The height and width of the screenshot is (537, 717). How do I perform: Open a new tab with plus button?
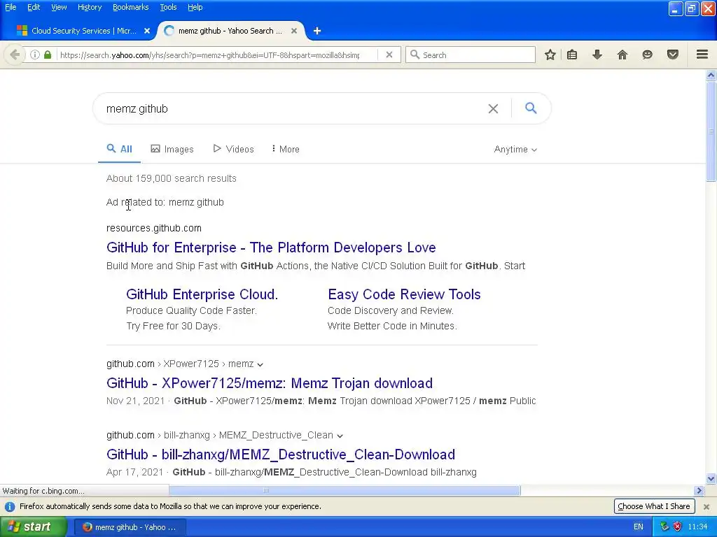(317, 31)
